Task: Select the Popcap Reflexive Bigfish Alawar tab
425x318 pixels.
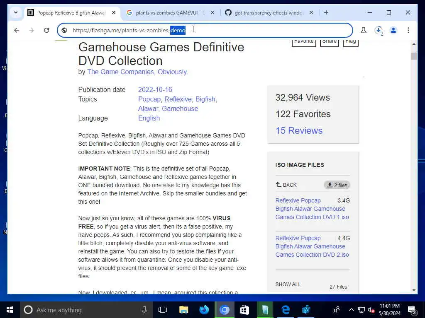Action: tap(71, 12)
